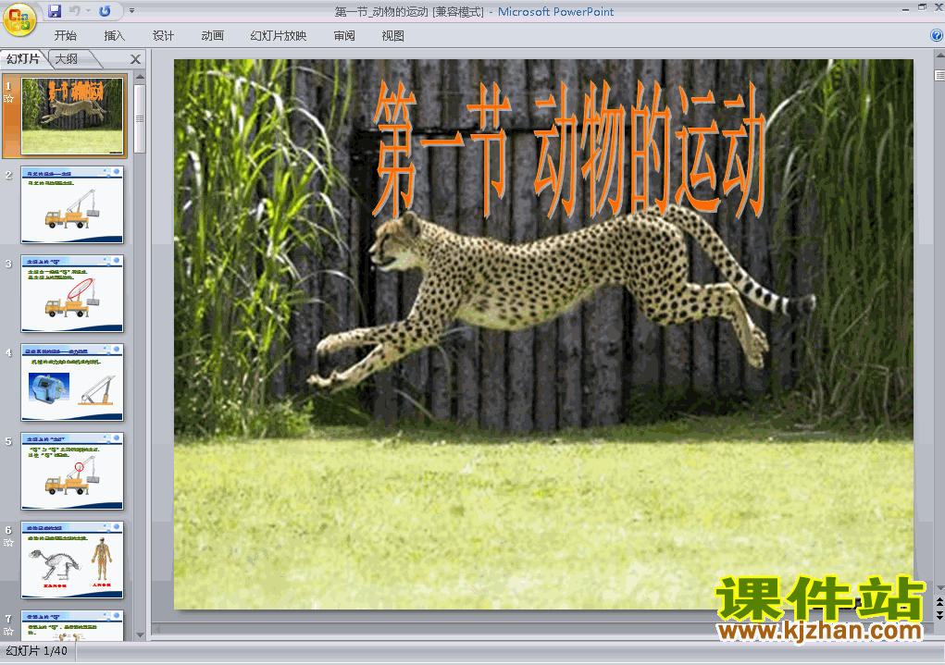The image size is (945, 665).
Task: Open the Office button menu
Action: [19, 19]
